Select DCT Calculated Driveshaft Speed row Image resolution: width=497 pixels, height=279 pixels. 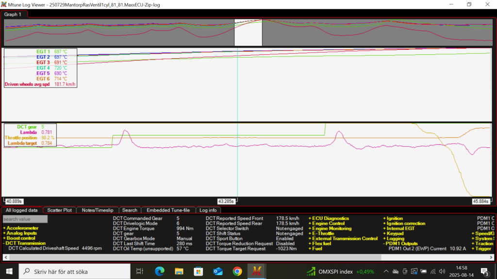(55, 248)
